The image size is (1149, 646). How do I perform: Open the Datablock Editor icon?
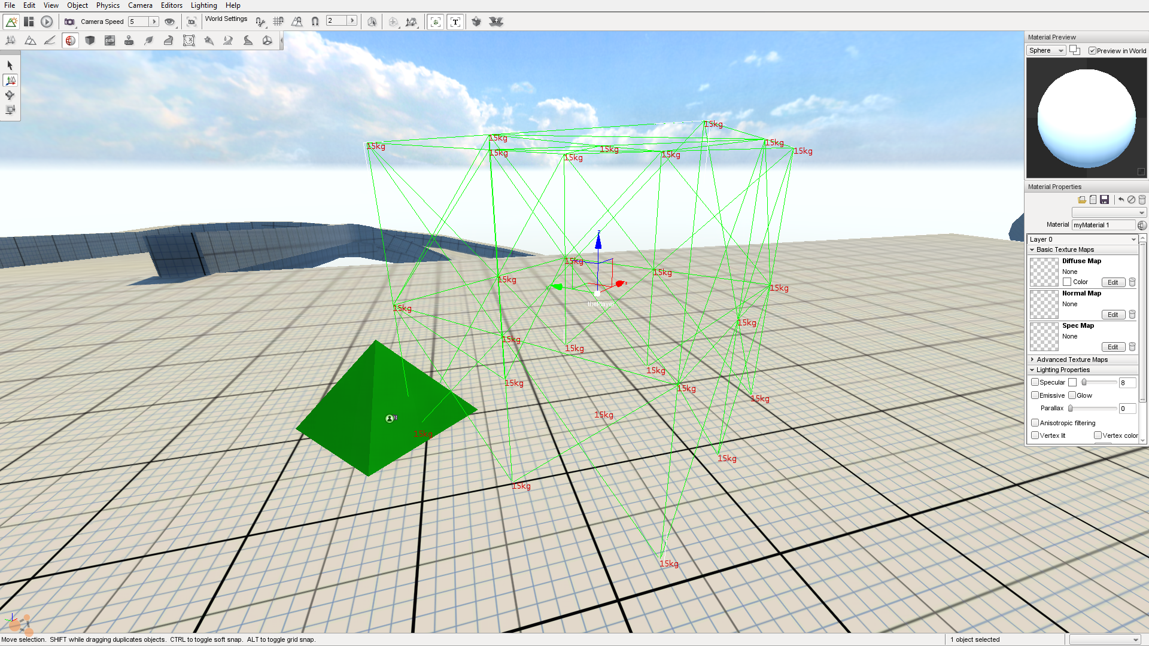110,41
